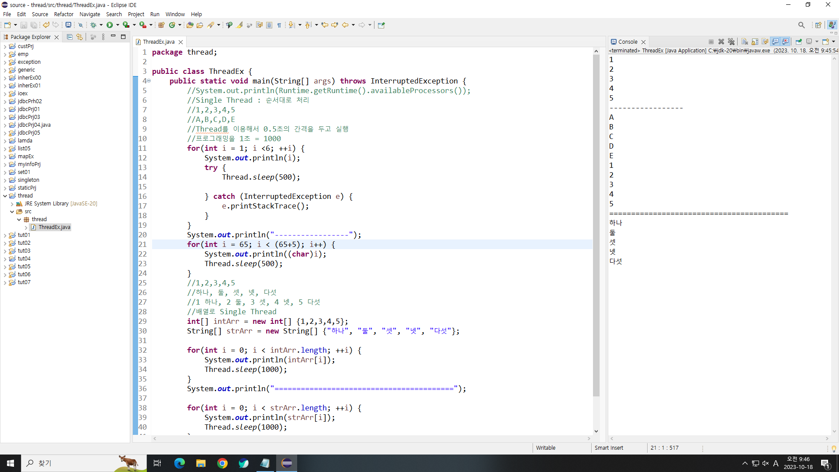Toggle Link with Editor in Package Explorer
This screenshot has width=839, height=472.
(x=79, y=37)
